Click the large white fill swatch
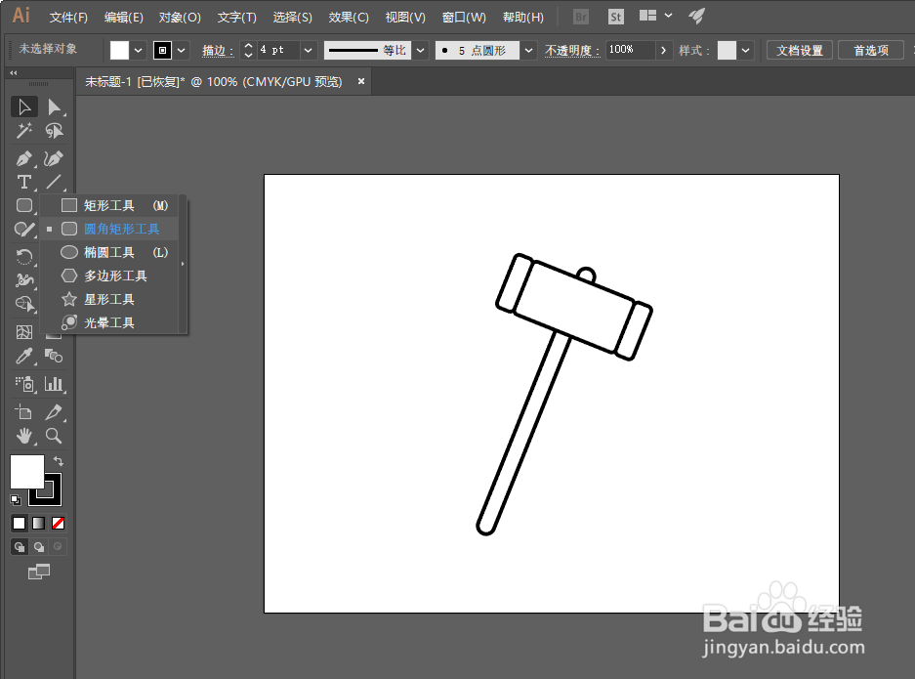The height and width of the screenshot is (679, 915). tap(26, 472)
